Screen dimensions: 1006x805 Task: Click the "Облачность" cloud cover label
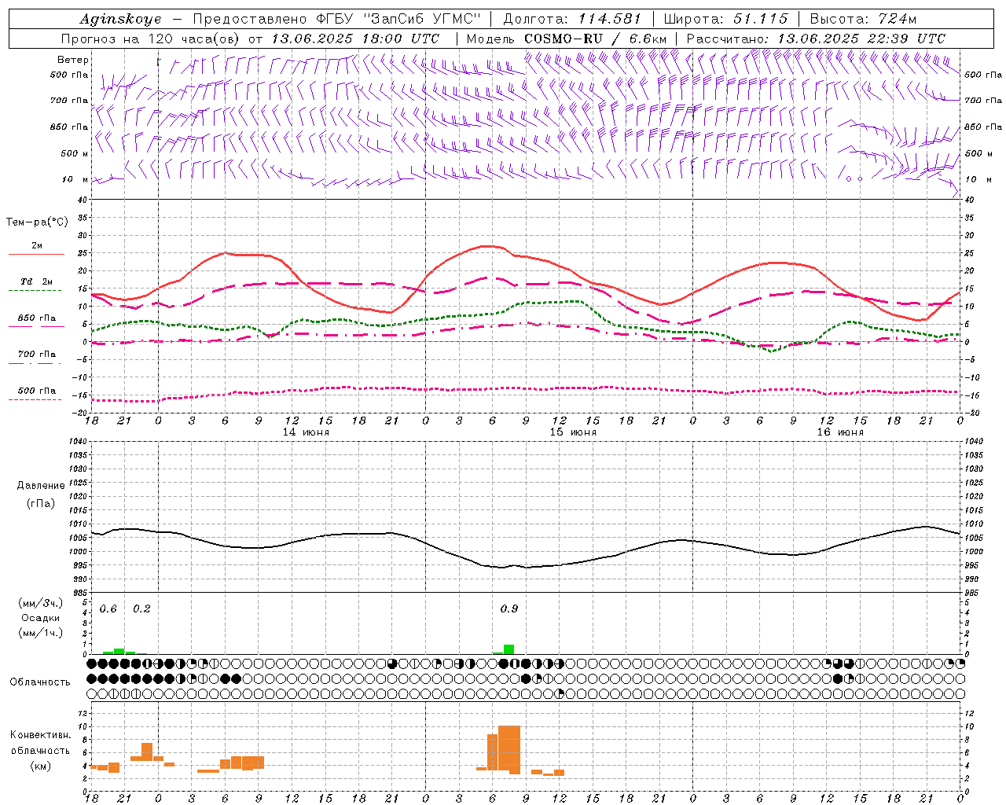(40, 682)
